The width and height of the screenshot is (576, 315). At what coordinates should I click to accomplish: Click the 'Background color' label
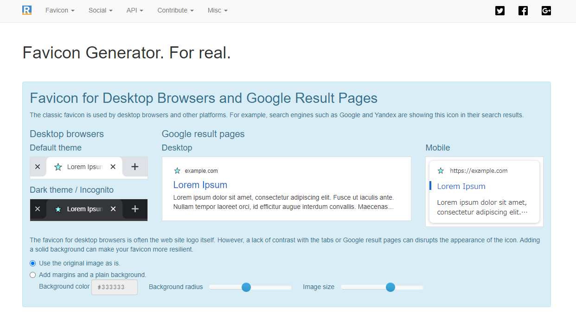64,286
